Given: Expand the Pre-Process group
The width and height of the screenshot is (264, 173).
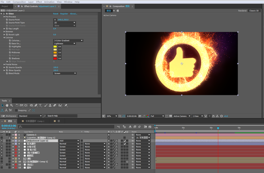Looking at the screenshot, I should (x=4, y=17).
